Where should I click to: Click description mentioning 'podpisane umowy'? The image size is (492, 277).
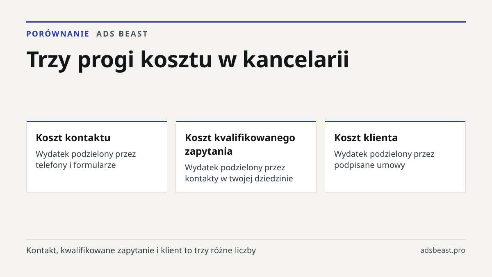click(384, 160)
